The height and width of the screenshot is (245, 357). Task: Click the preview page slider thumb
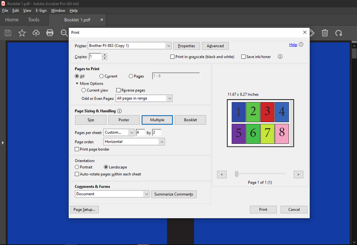(237, 174)
